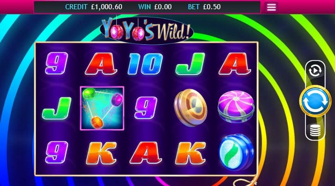This screenshot has width=335, height=186.
Task: Click the Yo Yo's Wild logo
Action: [146, 30]
